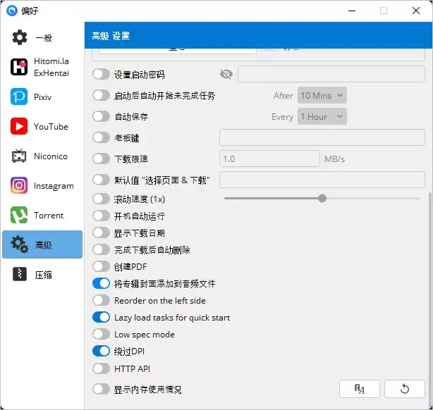This screenshot has height=410, width=433.
Task: Open the Instagram icon in sidebar
Action: click(19, 185)
